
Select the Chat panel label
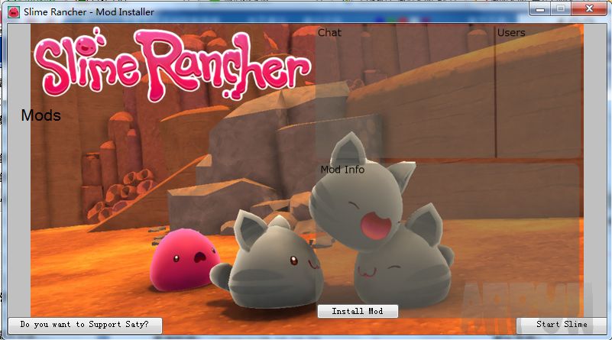pos(329,33)
